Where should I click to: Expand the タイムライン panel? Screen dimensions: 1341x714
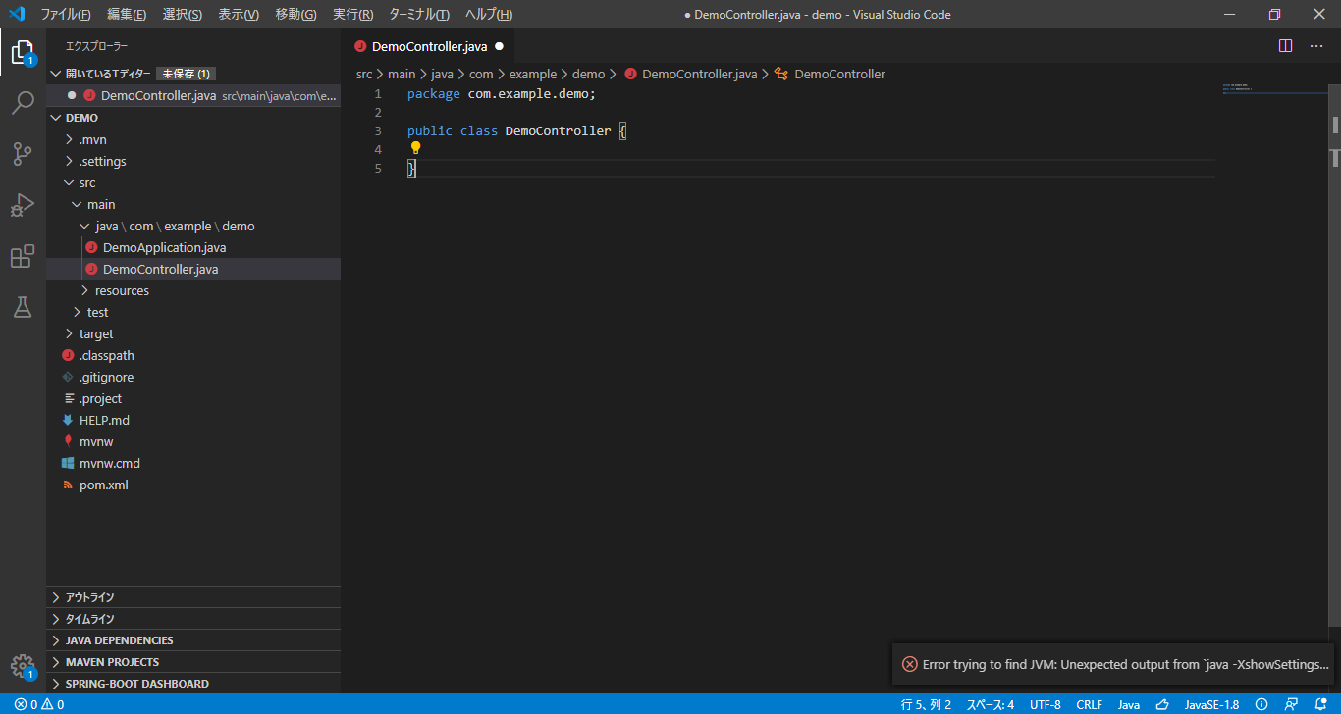[193, 619]
